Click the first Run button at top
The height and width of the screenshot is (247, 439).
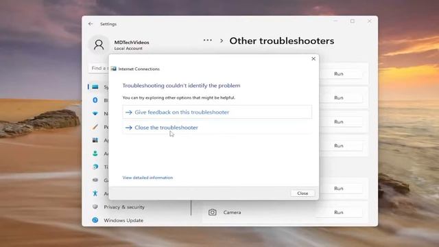tap(338, 74)
